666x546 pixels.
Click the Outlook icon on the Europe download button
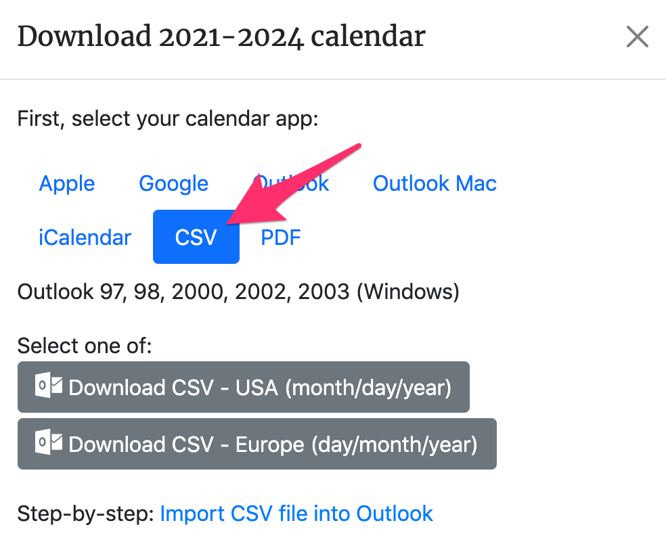click(49, 443)
